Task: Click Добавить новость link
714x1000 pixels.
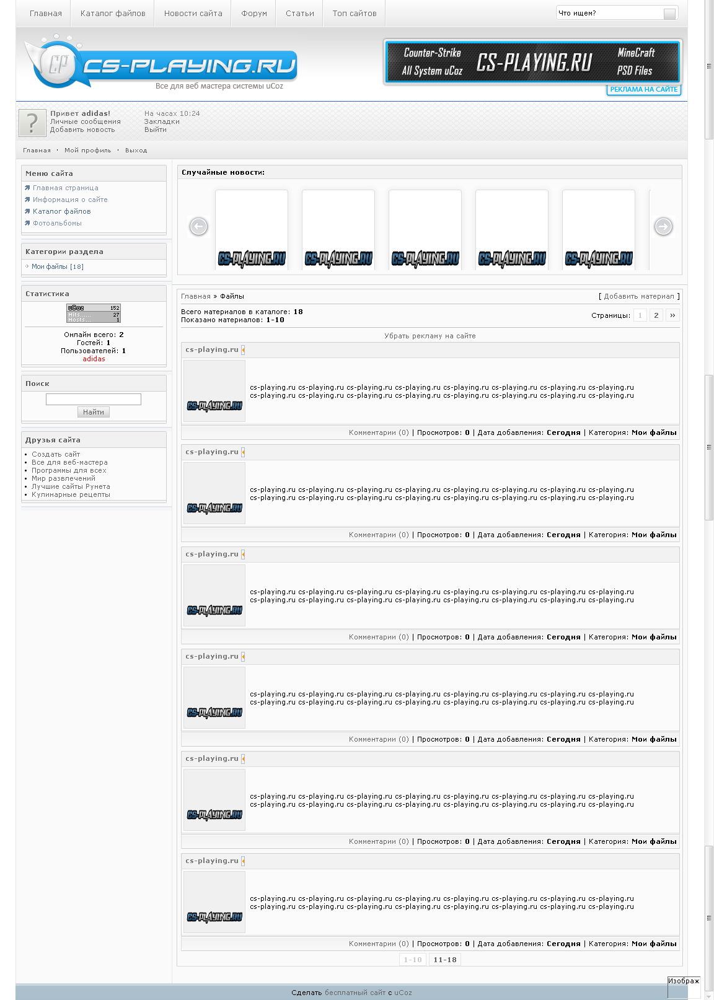Action: tap(82, 129)
